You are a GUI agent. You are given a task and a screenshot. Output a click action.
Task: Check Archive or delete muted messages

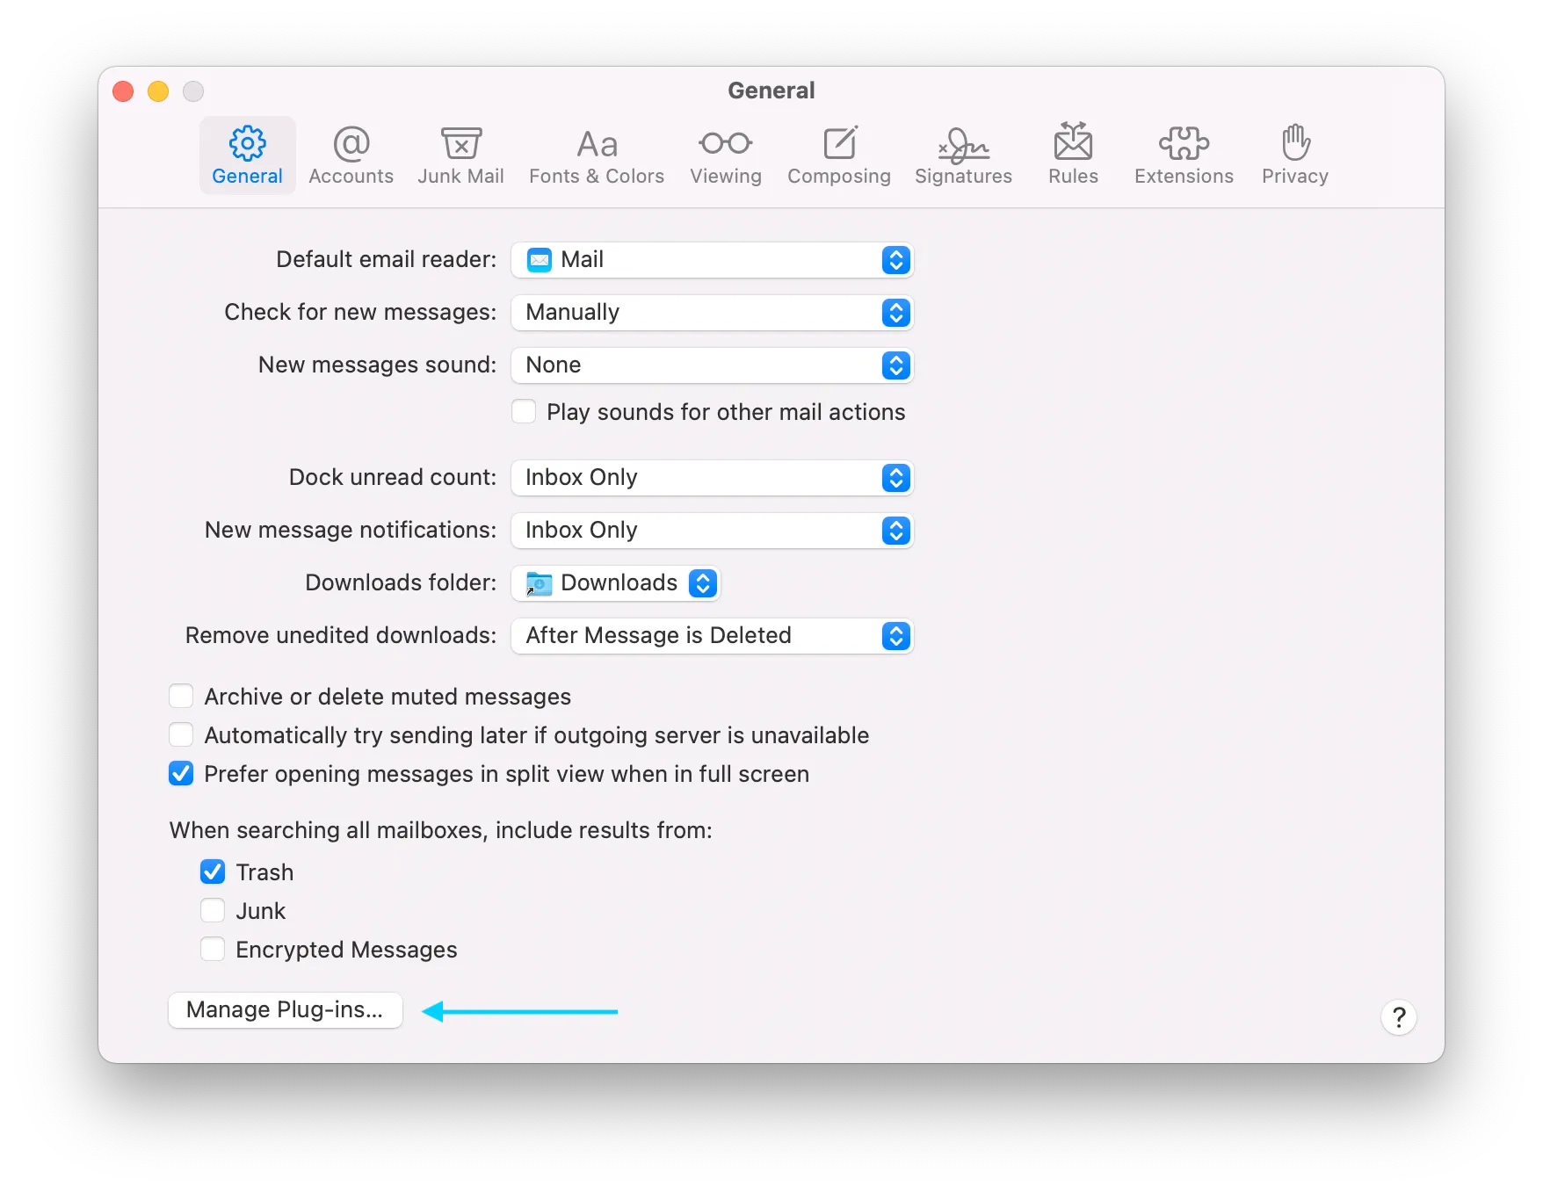(181, 697)
